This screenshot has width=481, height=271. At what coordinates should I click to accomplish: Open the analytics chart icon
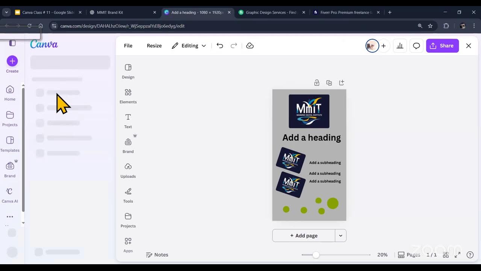click(400, 46)
